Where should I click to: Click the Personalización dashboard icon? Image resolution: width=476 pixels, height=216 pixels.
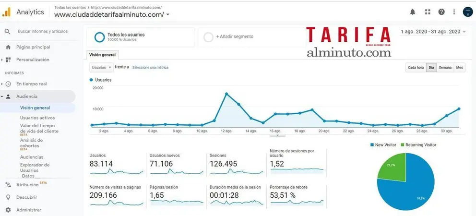[8, 60]
